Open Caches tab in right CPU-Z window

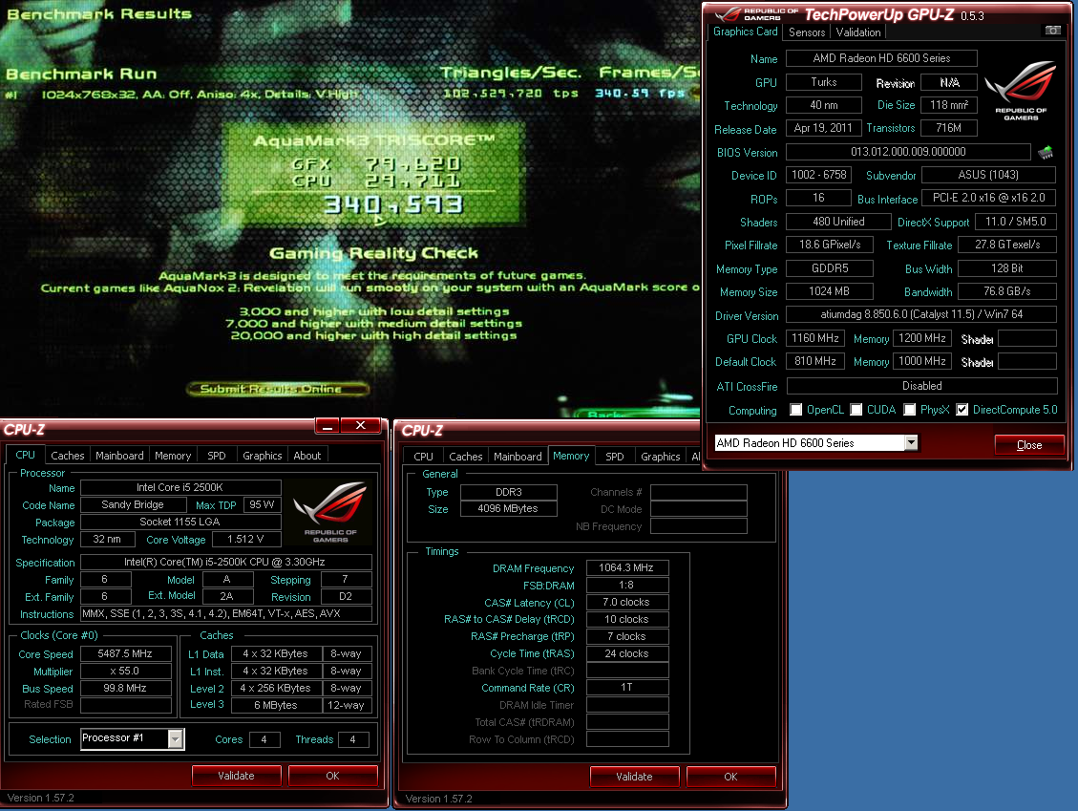pos(465,457)
